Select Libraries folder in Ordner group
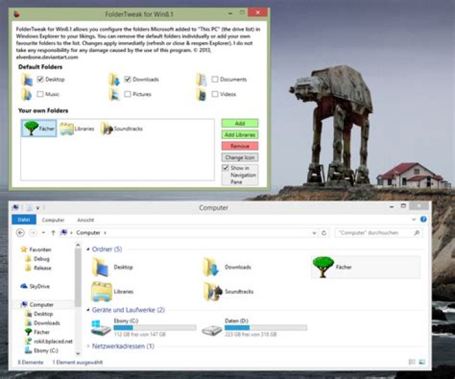 (112, 291)
